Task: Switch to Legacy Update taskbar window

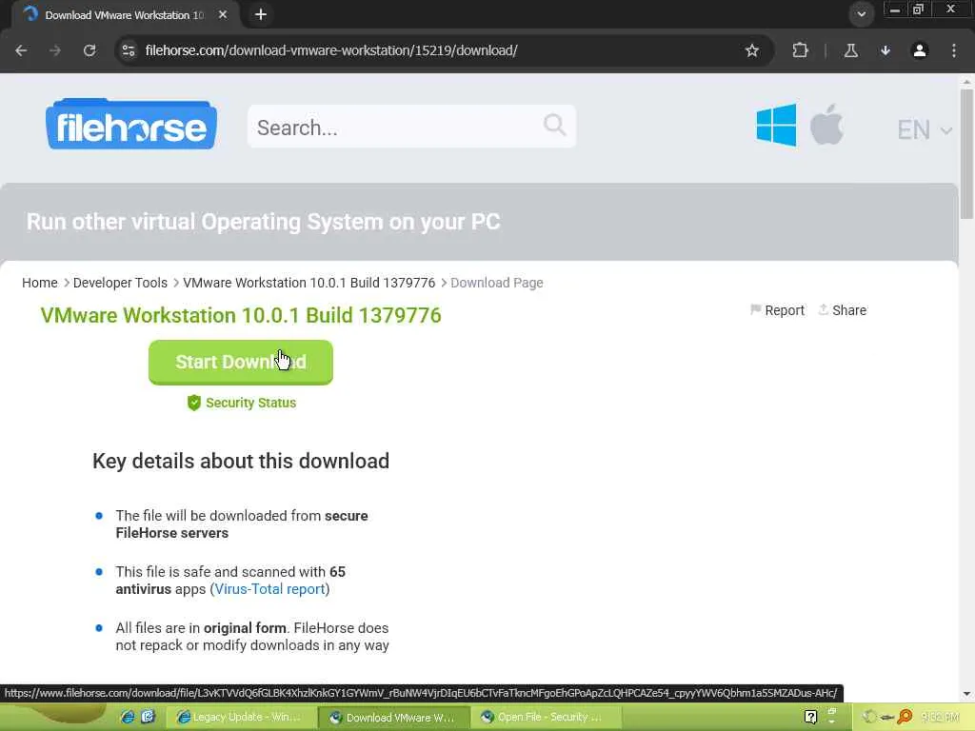Action: [241, 718]
